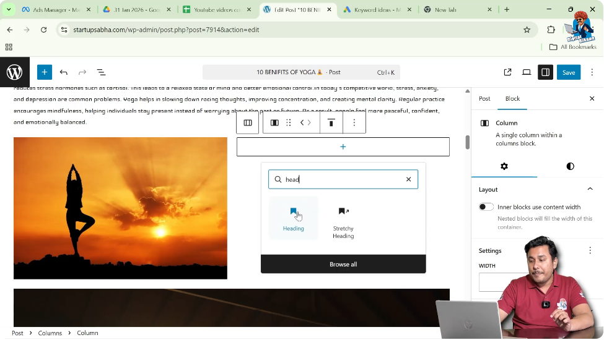Viewport: 604px width, 340px height.
Task: Open the block Settings gear tab
Action: 504,166
